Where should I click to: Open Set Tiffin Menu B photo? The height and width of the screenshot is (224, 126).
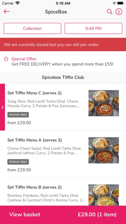[104, 195]
